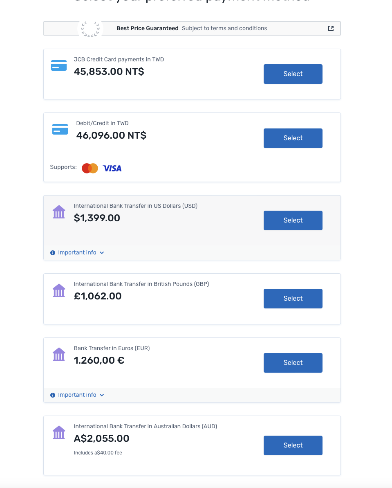The image size is (392, 488).
Task: Click the laurel wreath badge icon
Action: tap(90, 29)
